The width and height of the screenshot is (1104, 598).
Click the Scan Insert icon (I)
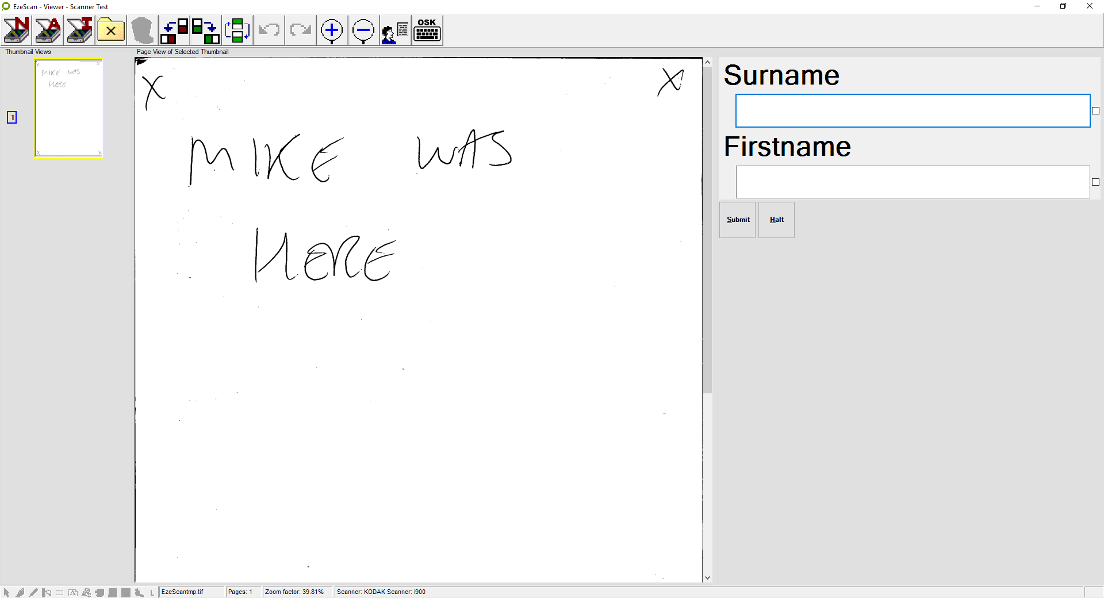[x=80, y=30]
